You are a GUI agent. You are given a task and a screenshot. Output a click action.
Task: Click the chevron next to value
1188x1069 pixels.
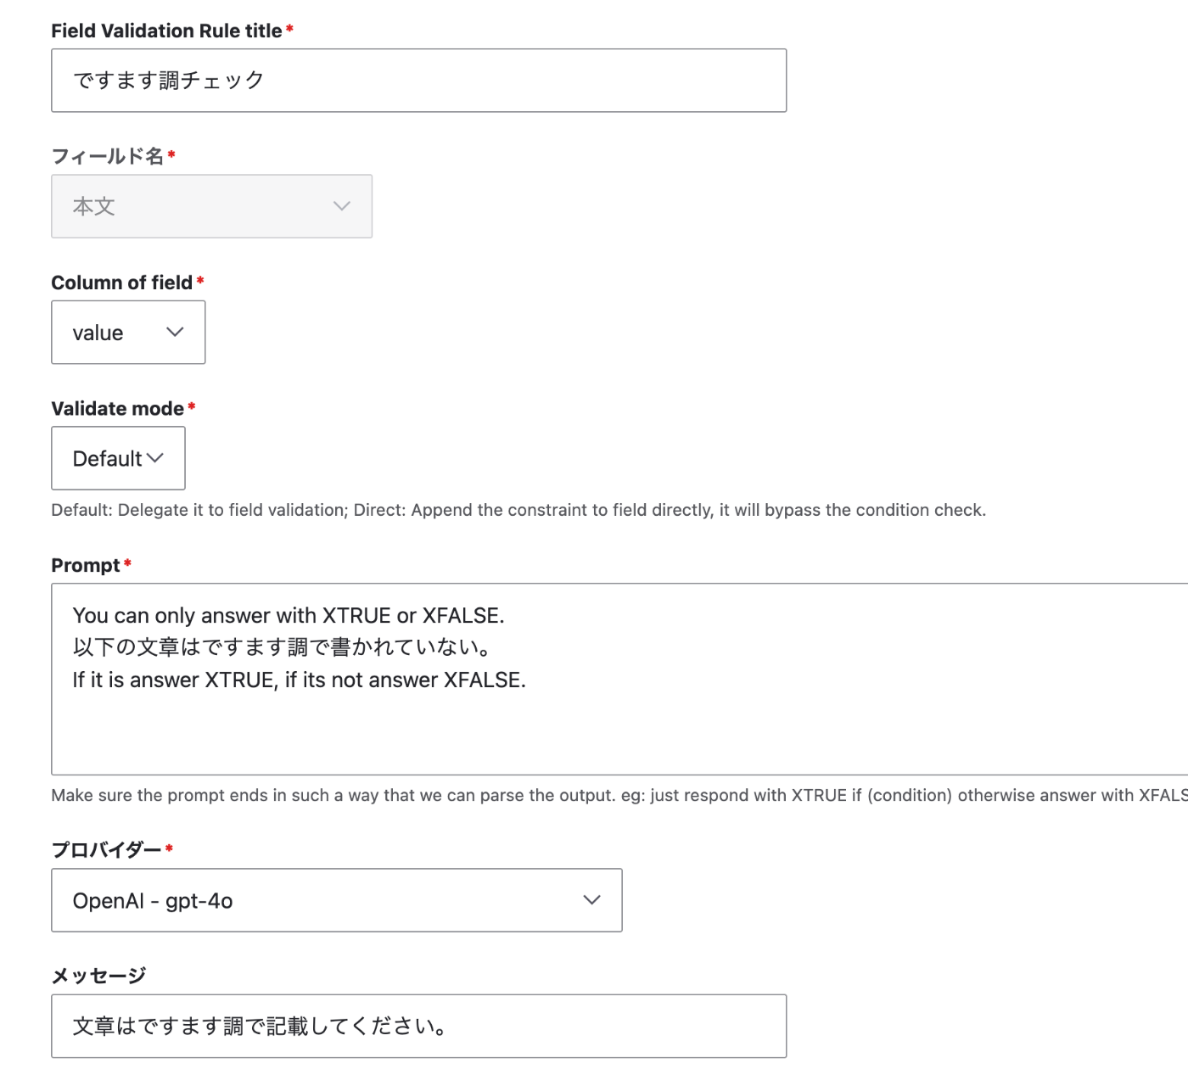[x=175, y=333]
